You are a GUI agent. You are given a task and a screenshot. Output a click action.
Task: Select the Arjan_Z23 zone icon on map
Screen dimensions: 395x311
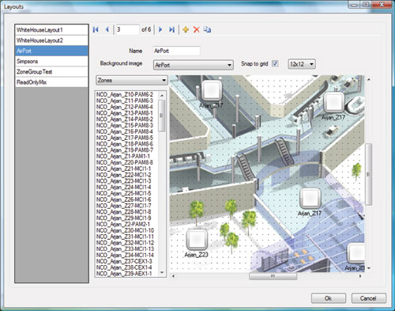click(197, 240)
